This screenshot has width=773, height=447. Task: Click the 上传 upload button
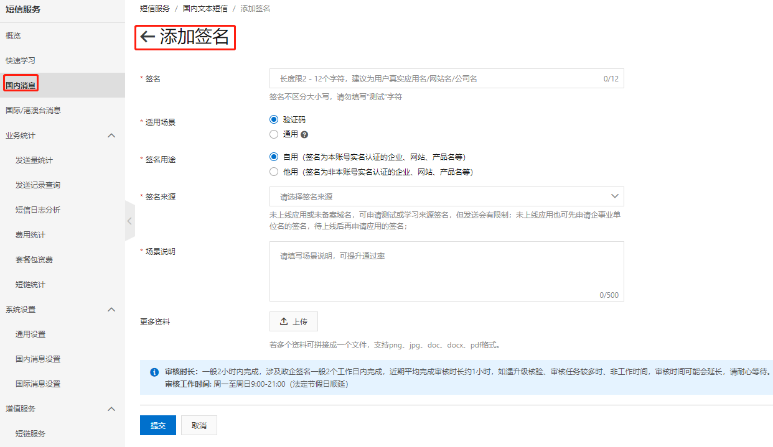point(294,321)
